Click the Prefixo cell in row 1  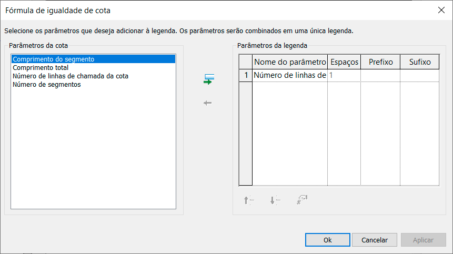(x=380, y=75)
